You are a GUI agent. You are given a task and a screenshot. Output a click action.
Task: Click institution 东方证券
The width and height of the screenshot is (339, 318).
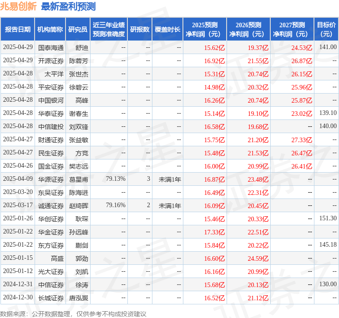(51, 245)
